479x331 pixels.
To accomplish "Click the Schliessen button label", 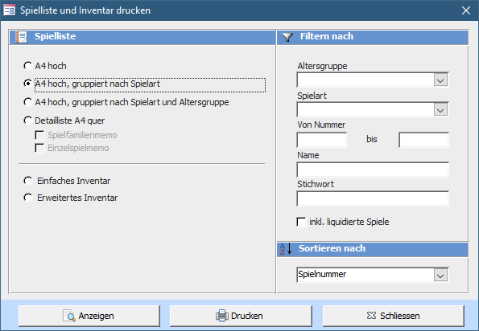I will point(400,316).
